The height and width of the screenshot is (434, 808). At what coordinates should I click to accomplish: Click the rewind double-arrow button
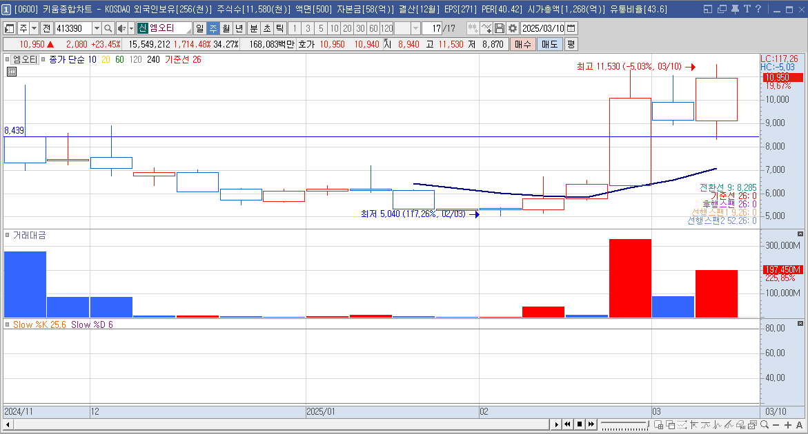click(x=567, y=425)
